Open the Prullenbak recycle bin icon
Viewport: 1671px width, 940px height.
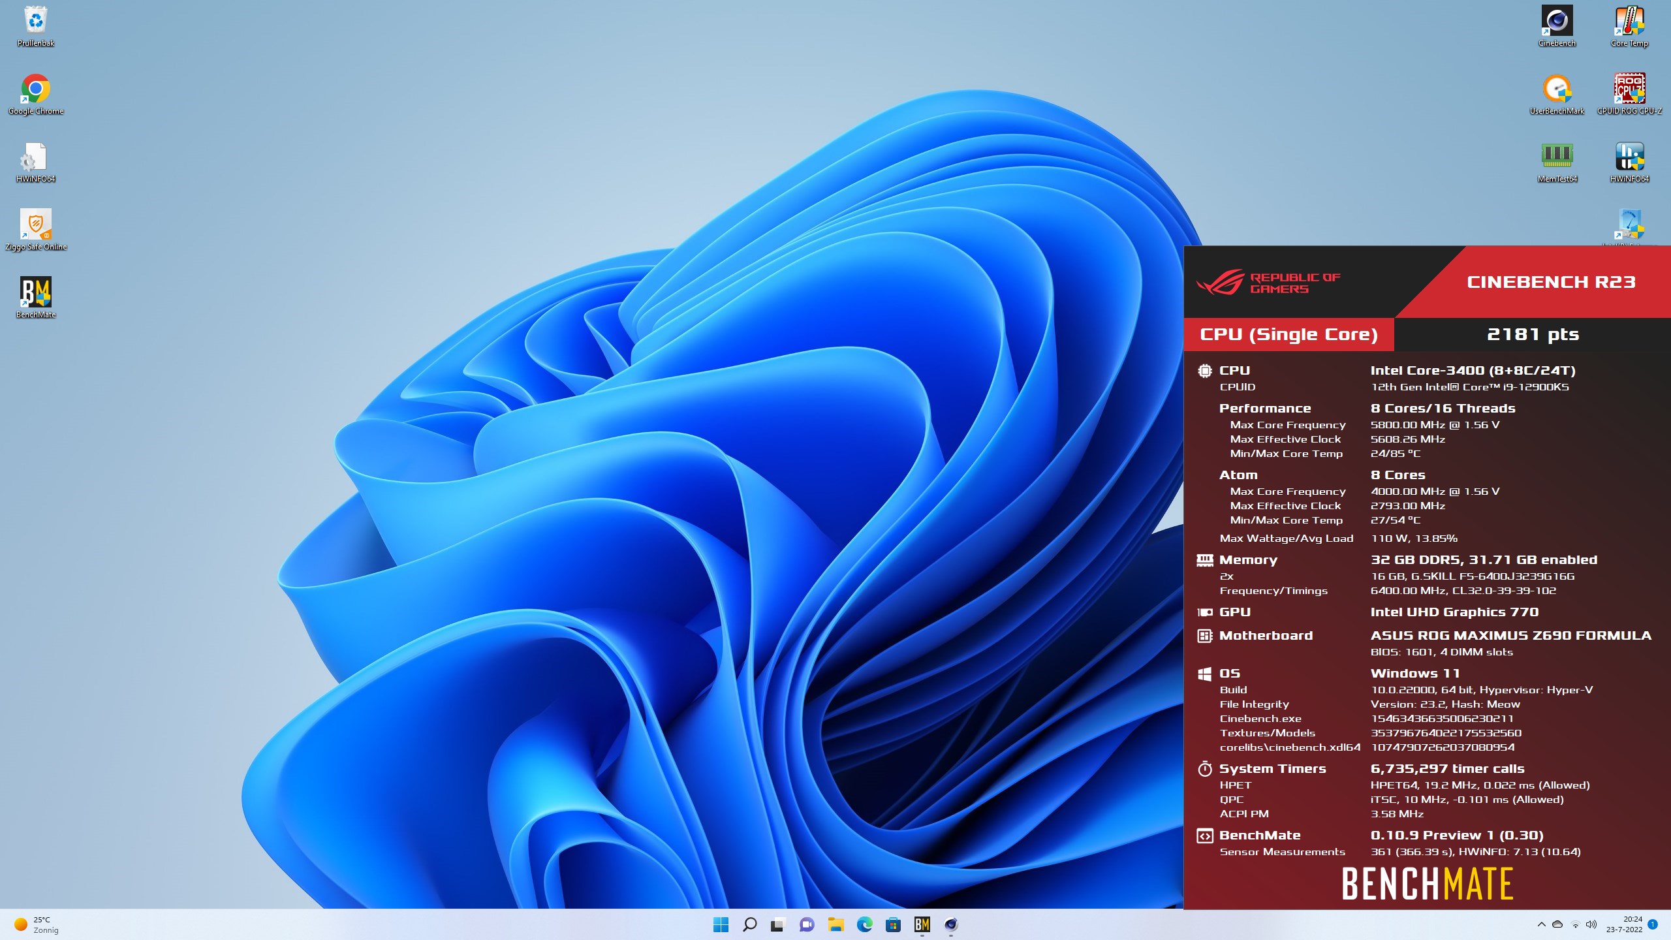(x=36, y=26)
